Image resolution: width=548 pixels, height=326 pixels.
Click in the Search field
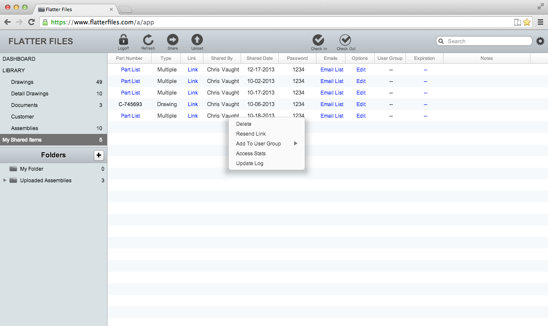pyautogui.click(x=484, y=41)
